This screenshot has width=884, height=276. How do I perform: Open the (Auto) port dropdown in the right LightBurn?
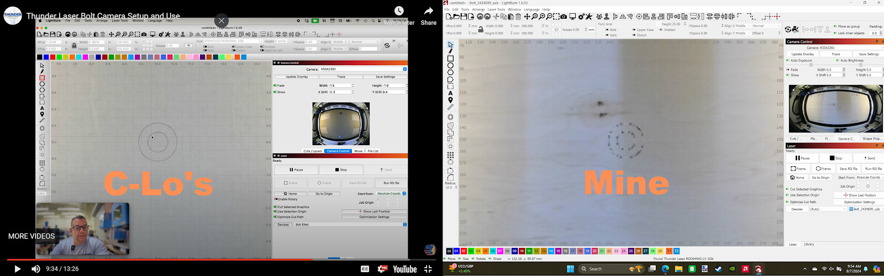(828, 209)
